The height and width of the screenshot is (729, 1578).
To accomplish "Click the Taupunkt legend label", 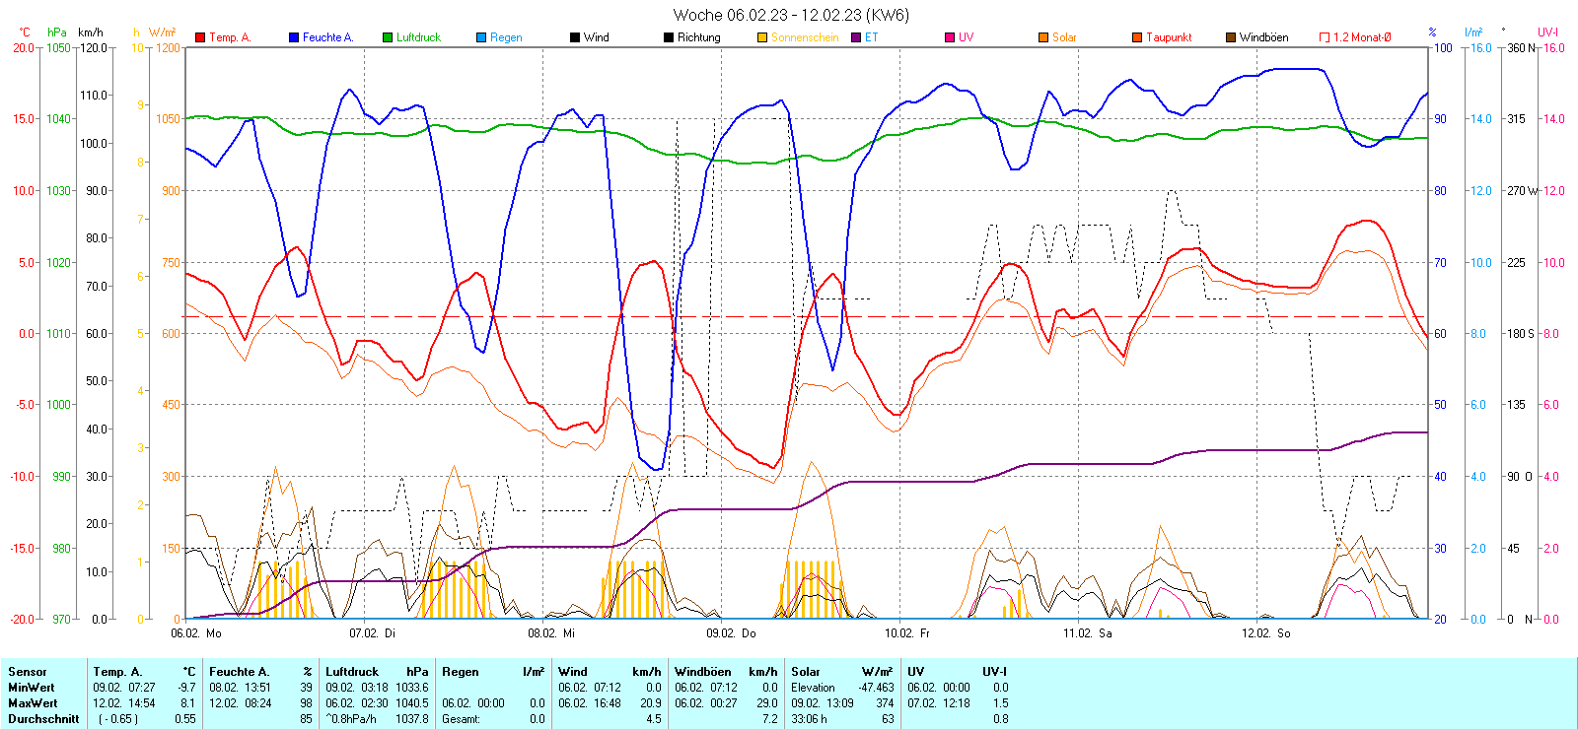I will click(1169, 37).
